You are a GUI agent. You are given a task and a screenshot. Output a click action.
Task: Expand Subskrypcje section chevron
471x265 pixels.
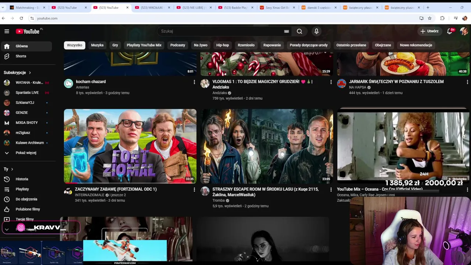coord(30,73)
